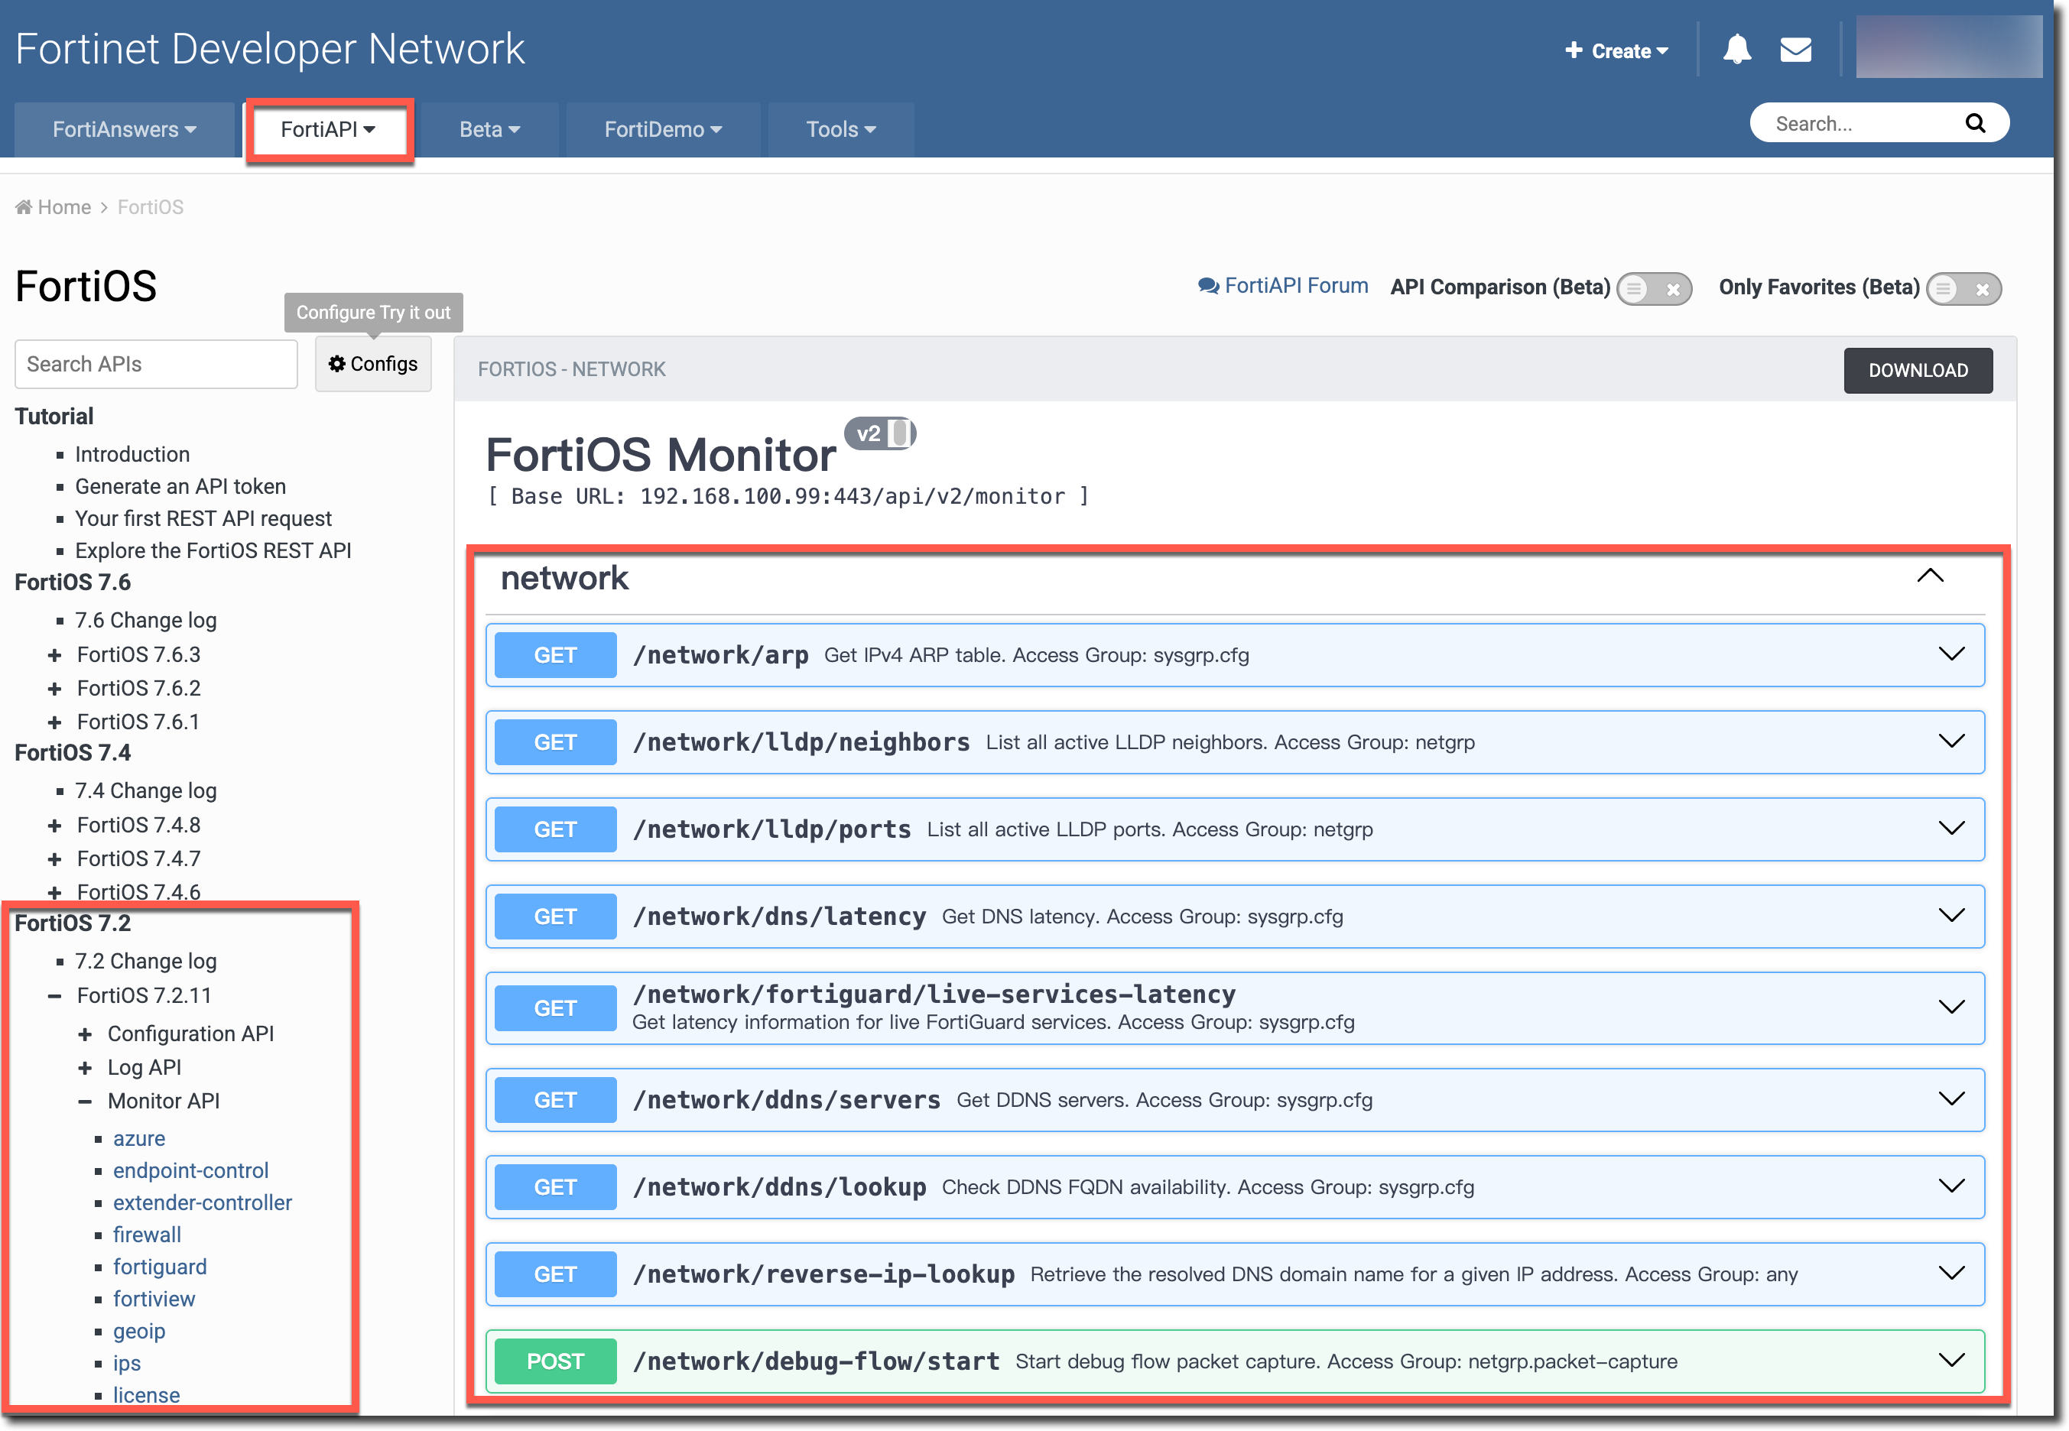Click GET button for /network/arp

click(x=555, y=655)
